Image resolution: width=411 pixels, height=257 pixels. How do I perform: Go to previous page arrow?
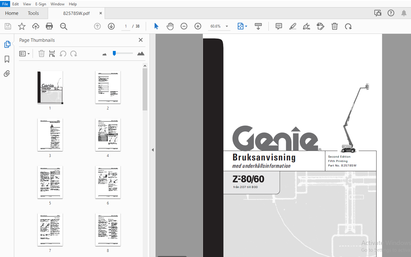(x=97, y=26)
